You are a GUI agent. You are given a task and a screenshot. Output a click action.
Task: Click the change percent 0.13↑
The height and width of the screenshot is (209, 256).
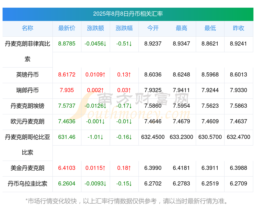124,75
